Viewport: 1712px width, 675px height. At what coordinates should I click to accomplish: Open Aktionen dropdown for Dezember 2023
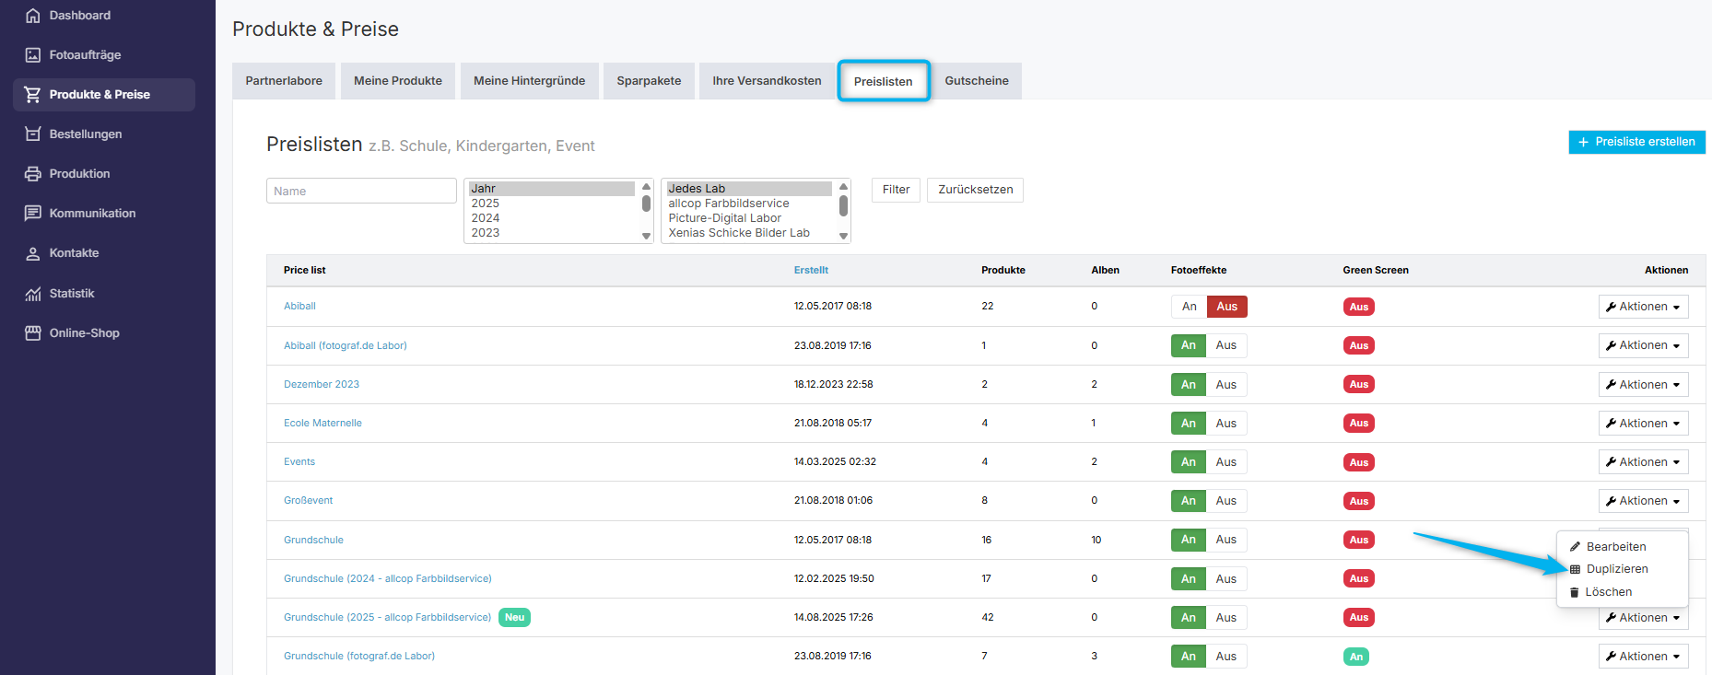click(1643, 385)
